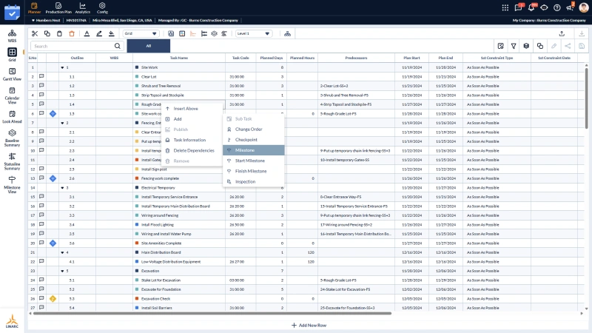Click the Cut scissors icon in toolbar

point(35,33)
